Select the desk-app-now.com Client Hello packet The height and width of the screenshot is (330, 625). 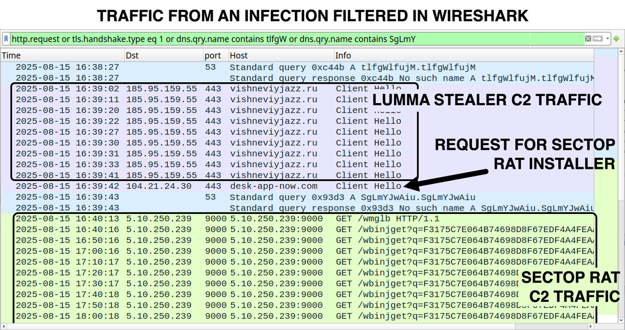297,186
